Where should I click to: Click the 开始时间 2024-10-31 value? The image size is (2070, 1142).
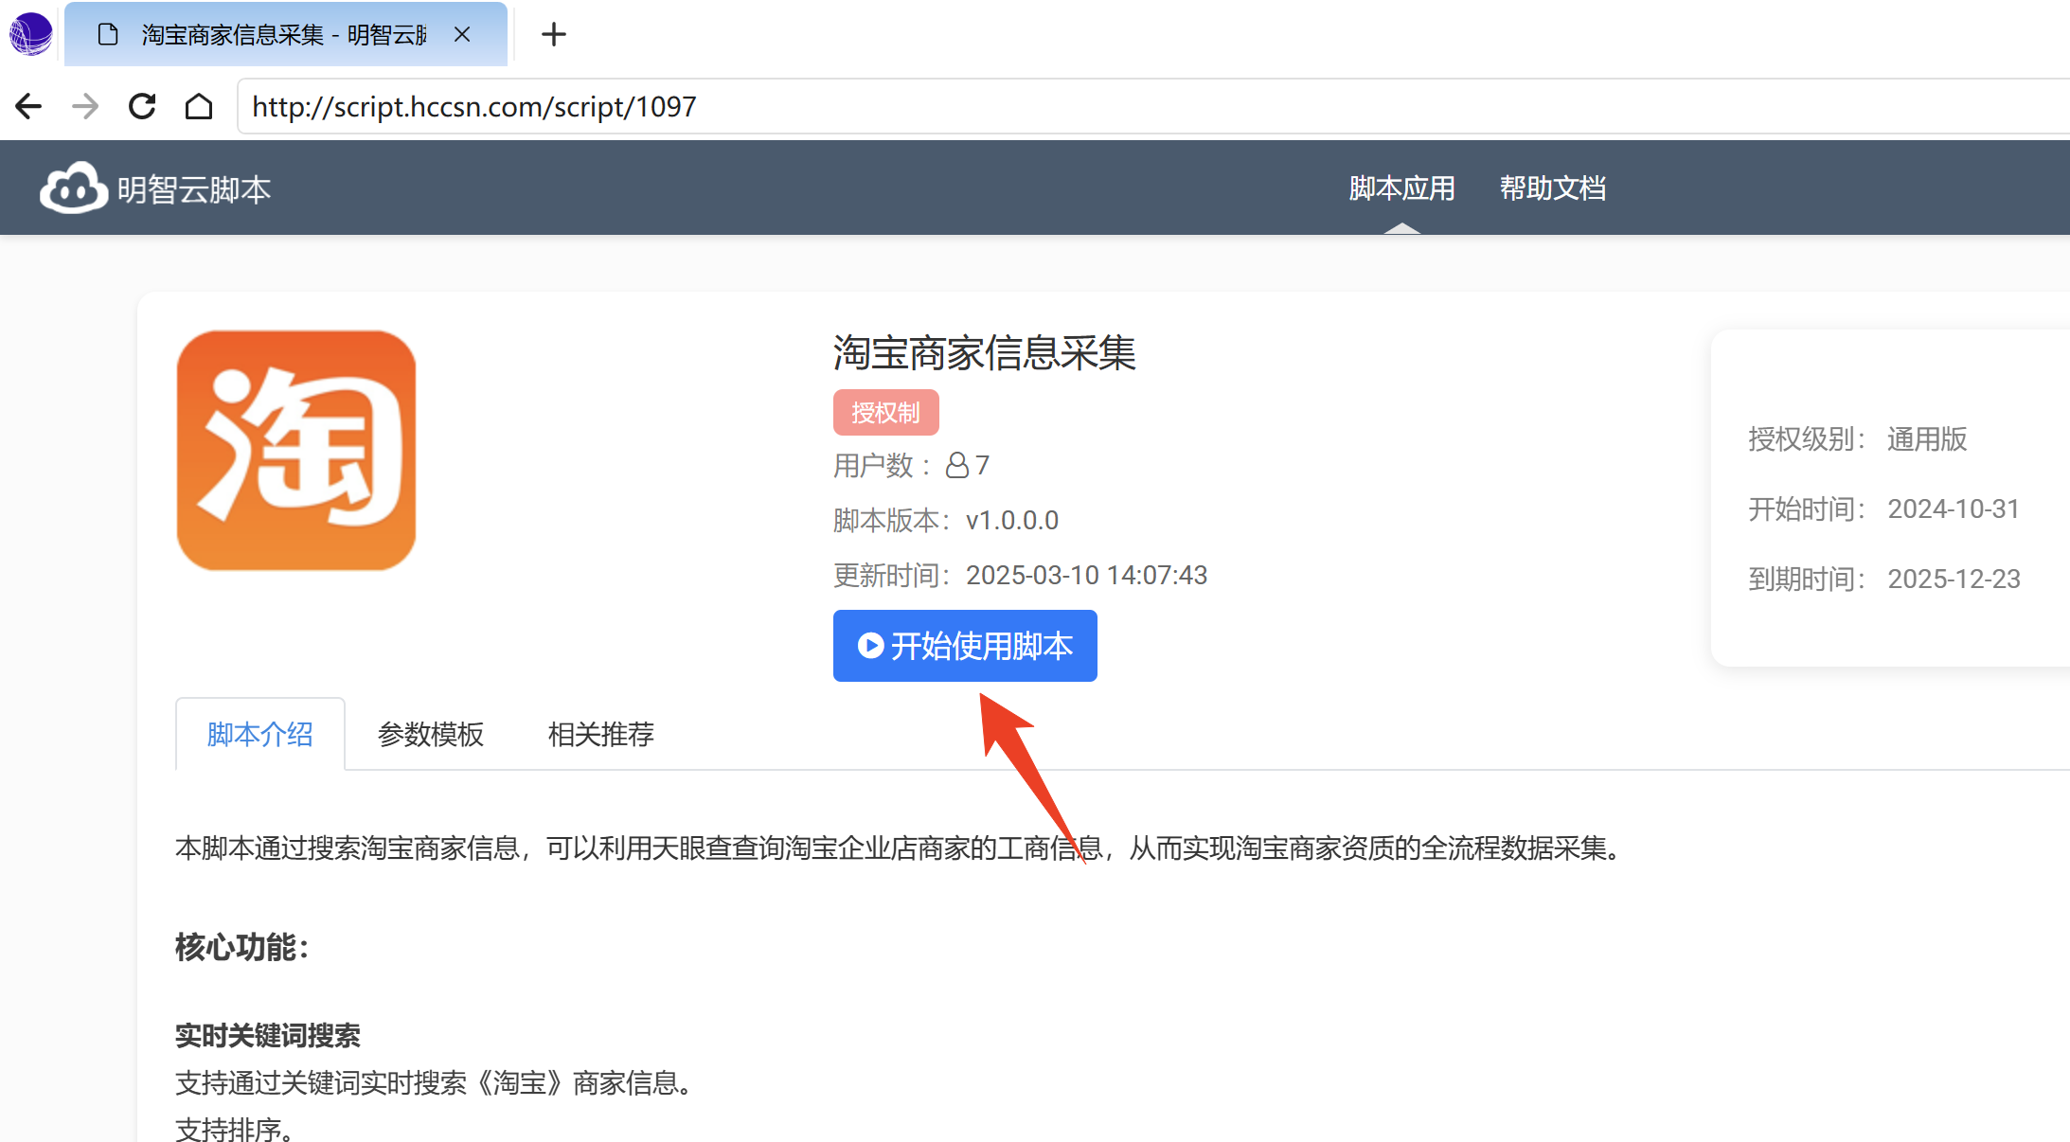point(1954,509)
